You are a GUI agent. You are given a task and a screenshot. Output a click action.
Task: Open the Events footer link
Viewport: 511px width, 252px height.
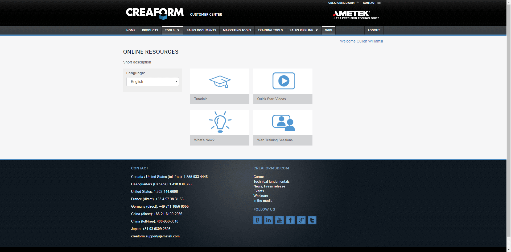259,191
